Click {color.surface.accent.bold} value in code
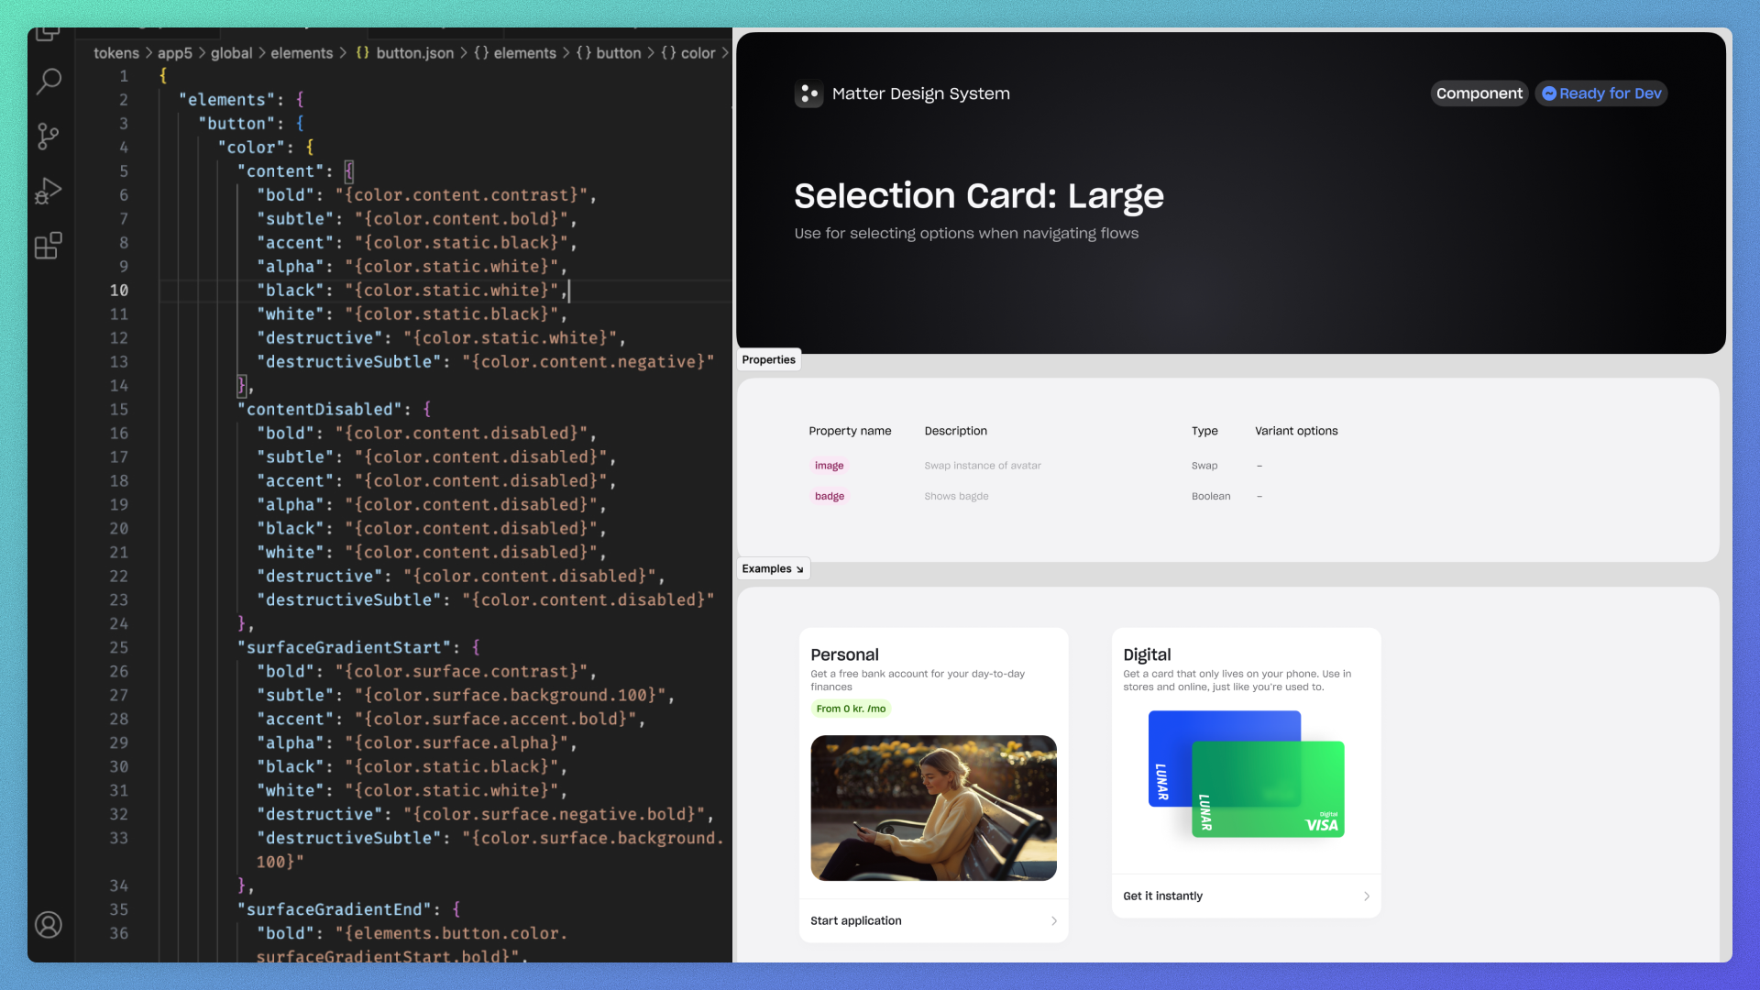 click(495, 720)
